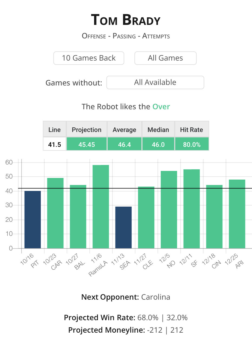The image size is (252, 344).
Task: Click the 10/16 PIT blue bar
Action: pos(33,220)
